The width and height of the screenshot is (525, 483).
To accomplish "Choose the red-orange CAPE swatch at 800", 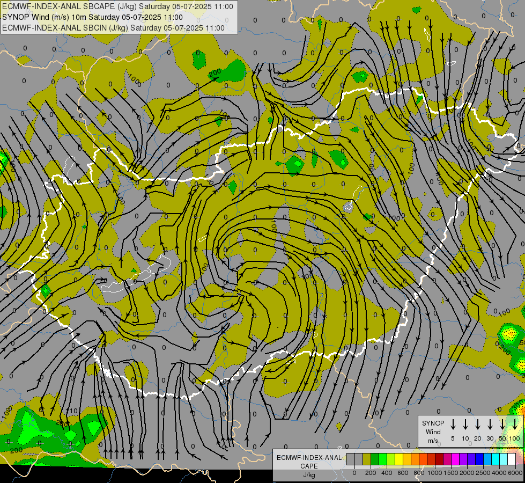I will (423, 459).
